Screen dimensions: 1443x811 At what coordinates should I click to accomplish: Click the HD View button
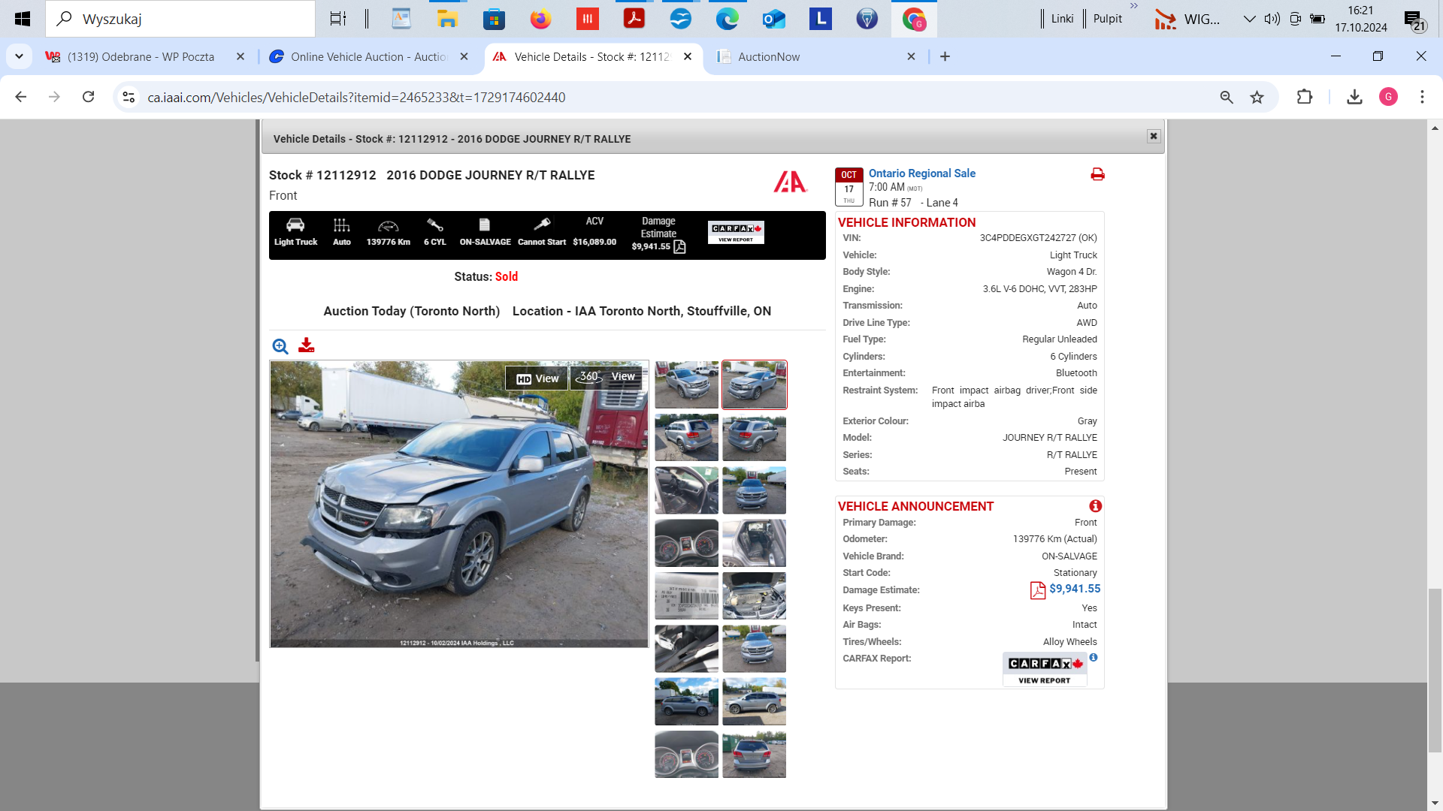[x=537, y=378]
